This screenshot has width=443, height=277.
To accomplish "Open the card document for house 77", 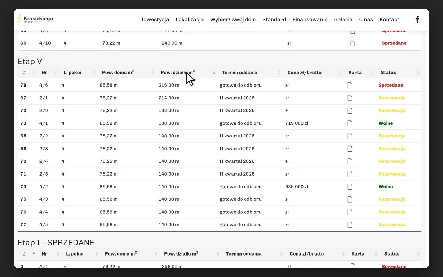I will coord(350,225).
